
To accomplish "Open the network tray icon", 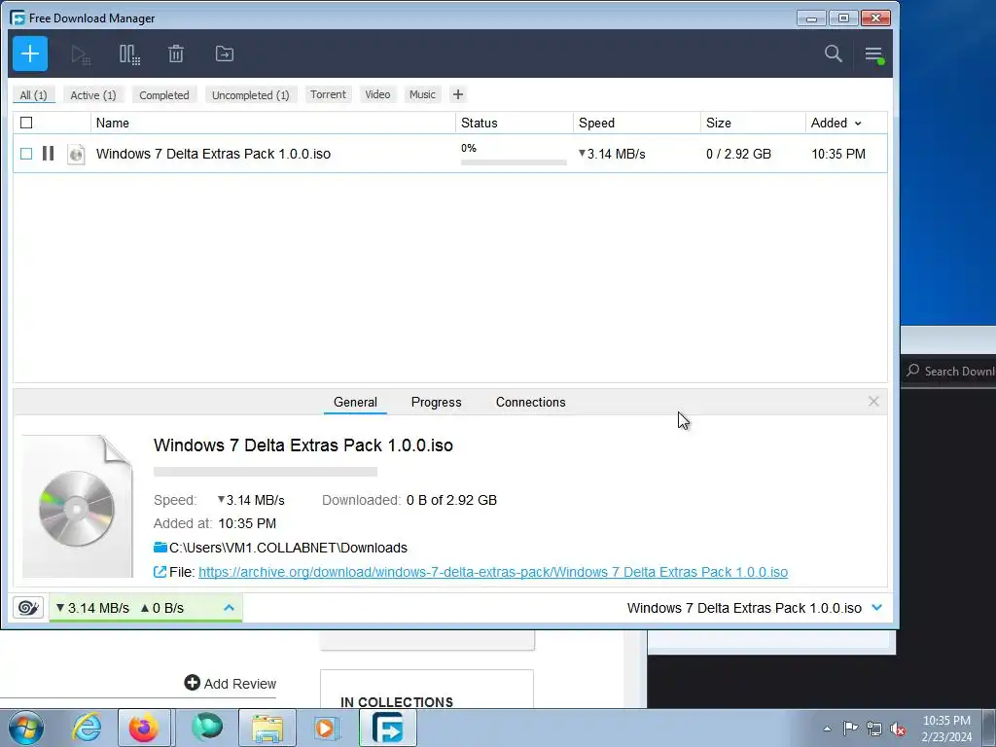I will [874, 729].
